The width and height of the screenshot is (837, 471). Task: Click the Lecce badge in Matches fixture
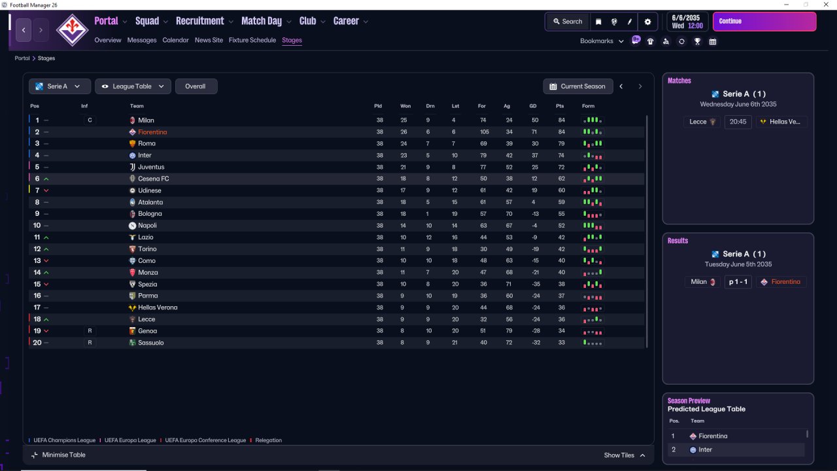713,122
